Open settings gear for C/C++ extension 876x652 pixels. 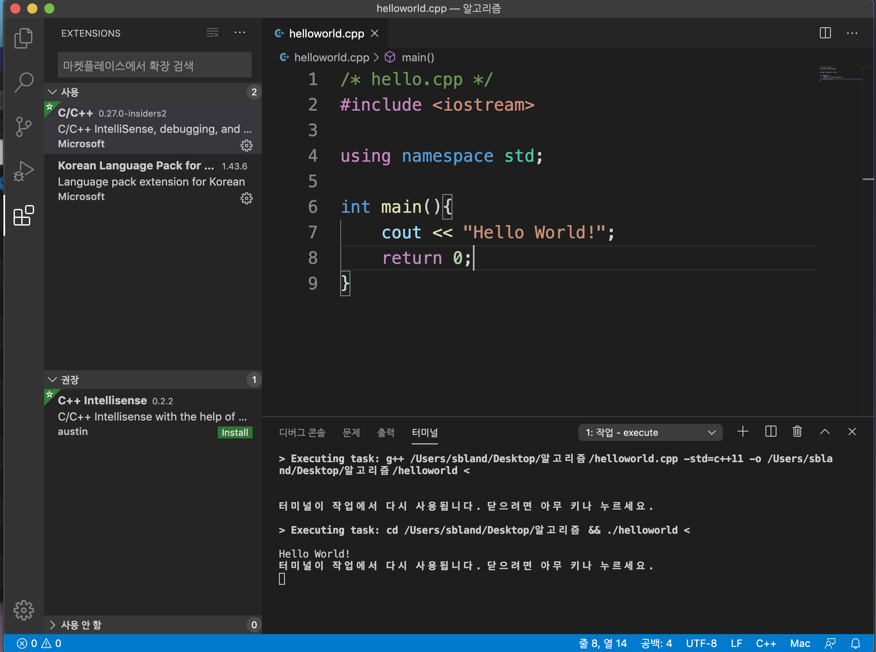coord(247,146)
